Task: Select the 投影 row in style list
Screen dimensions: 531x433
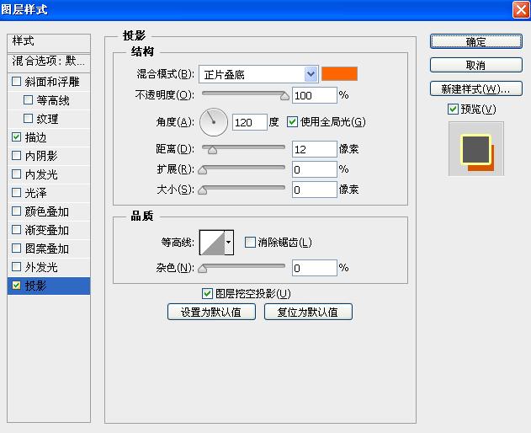Action: pos(49,286)
